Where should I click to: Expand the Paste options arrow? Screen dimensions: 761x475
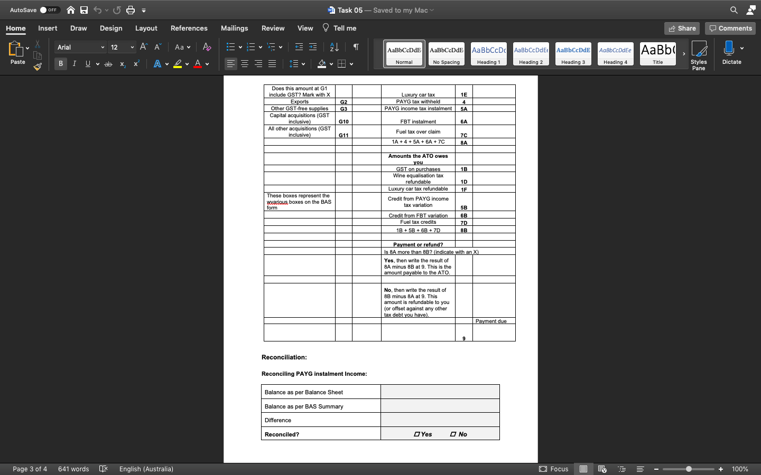click(x=27, y=48)
